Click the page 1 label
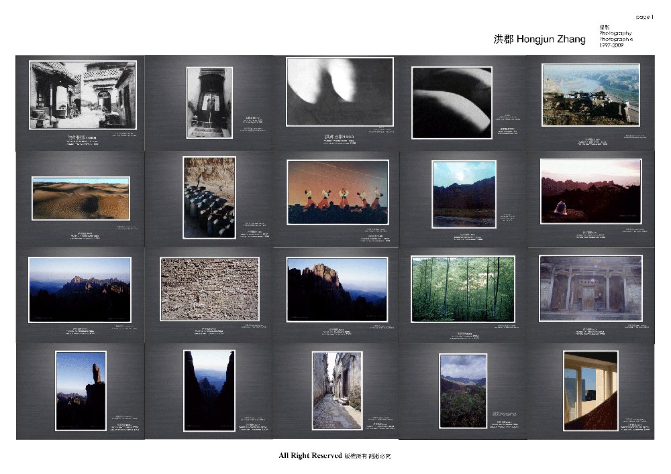The image size is (671, 474). pyautogui.click(x=644, y=16)
